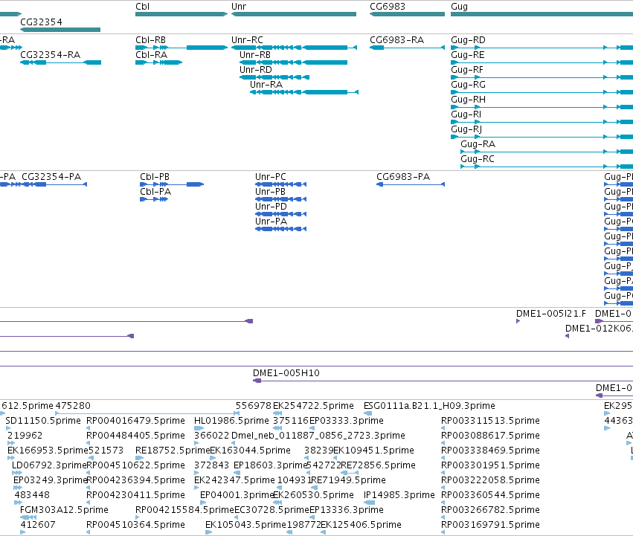Select the Gug-RF transcript label
Image resolution: width=633 pixels, height=536 pixels.
tap(466, 70)
